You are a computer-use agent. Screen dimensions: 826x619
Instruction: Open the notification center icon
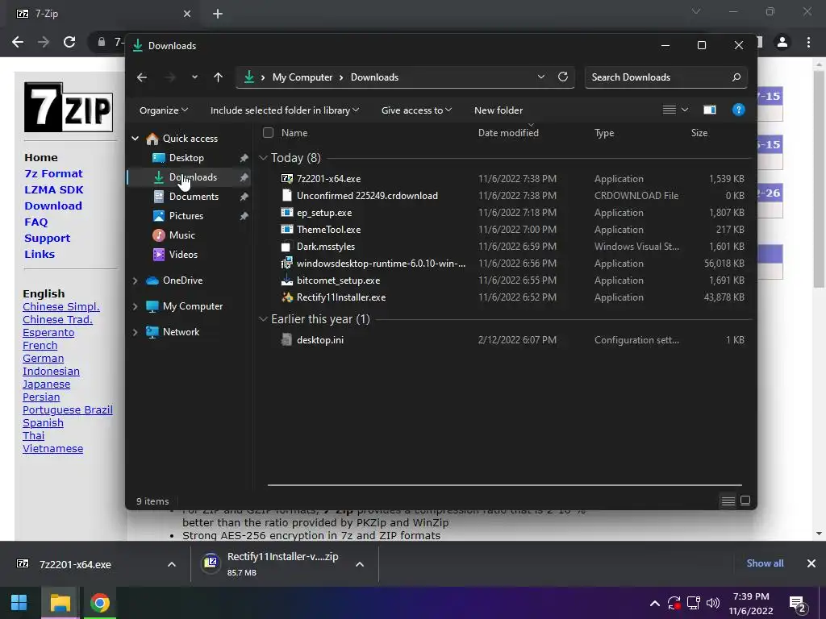(x=798, y=604)
